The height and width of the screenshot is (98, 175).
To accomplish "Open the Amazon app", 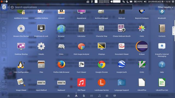I will coord(61,12).
